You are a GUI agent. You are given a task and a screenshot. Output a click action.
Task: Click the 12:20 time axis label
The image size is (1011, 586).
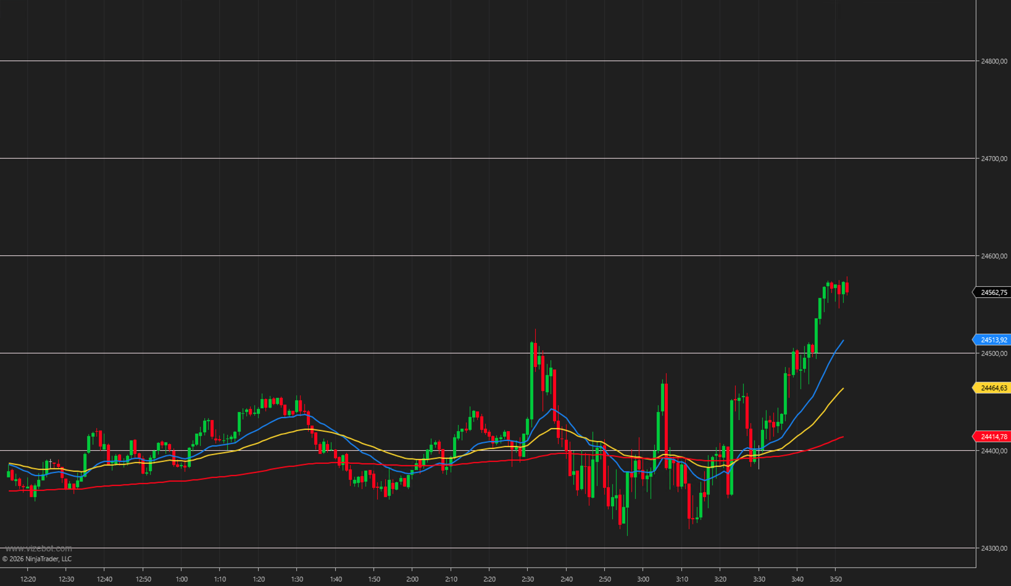point(27,578)
